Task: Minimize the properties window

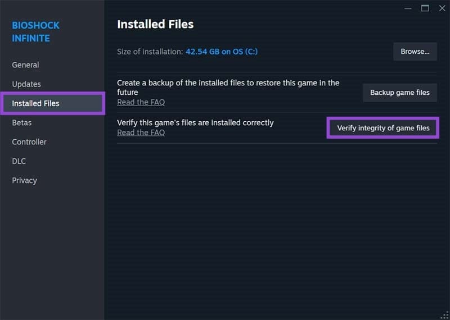Action: [408, 8]
